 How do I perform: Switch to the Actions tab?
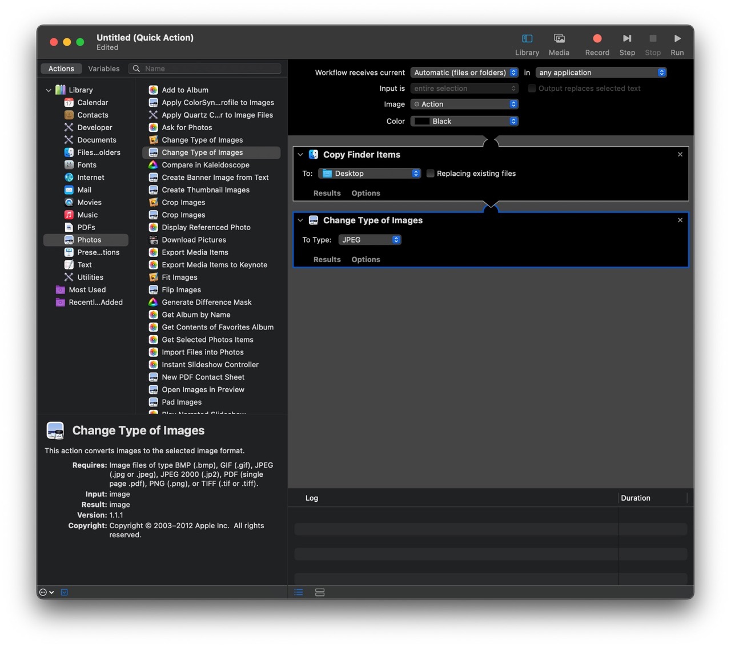(61, 69)
